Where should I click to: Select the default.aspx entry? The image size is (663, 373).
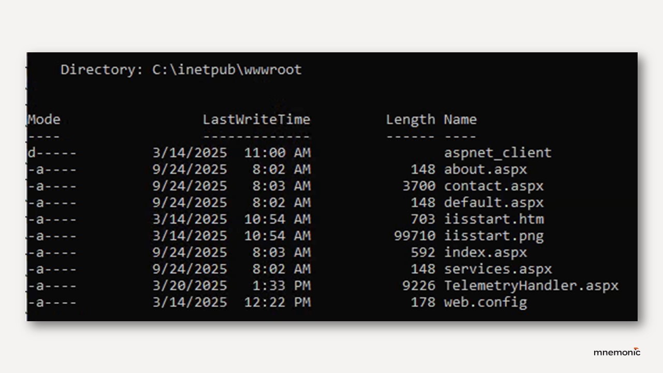coord(493,203)
